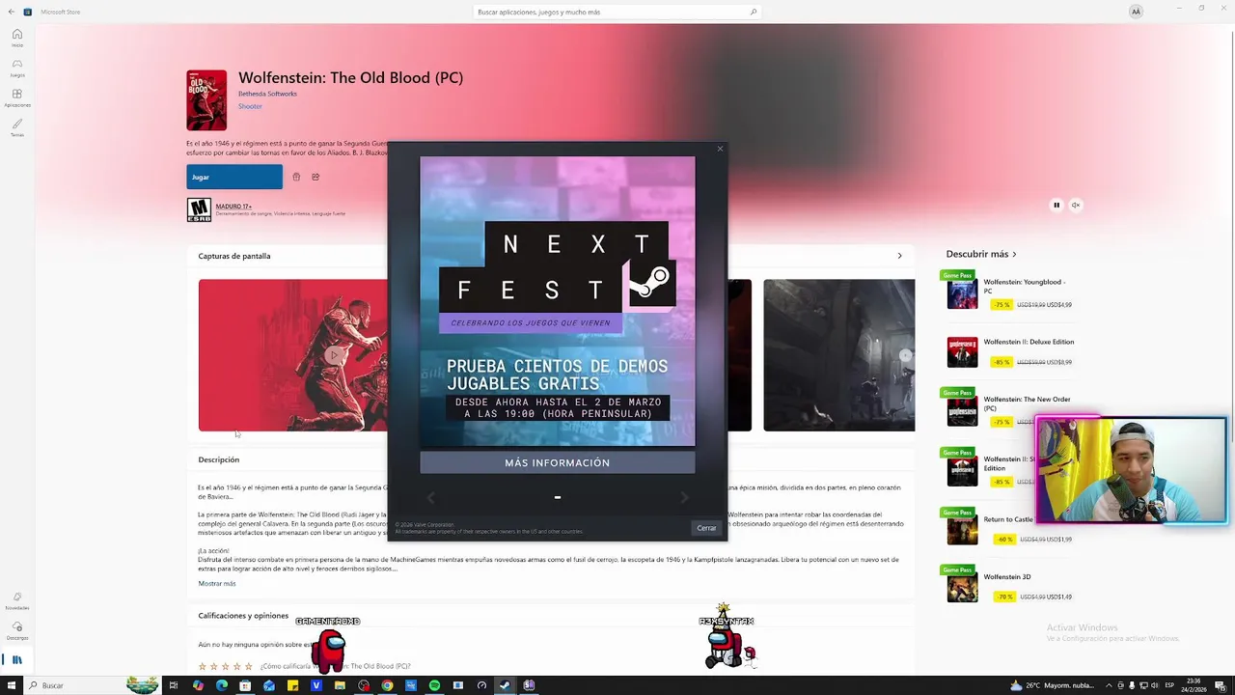The width and height of the screenshot is (1235, 695).
Task: Click the Calificaciones y opiniones heading
Action: [243, 615]
